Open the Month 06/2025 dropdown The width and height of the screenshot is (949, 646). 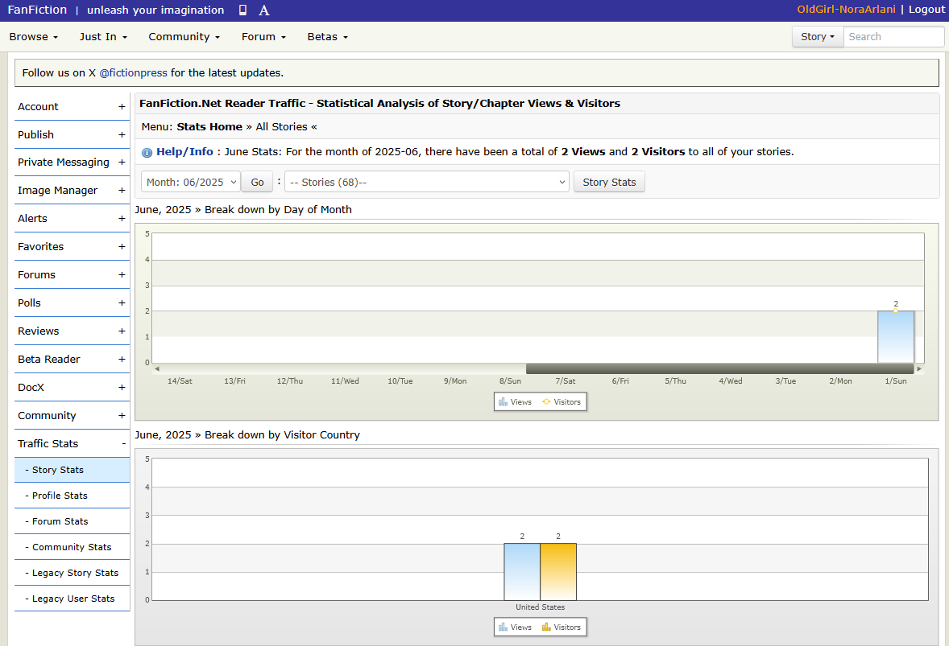191,183
